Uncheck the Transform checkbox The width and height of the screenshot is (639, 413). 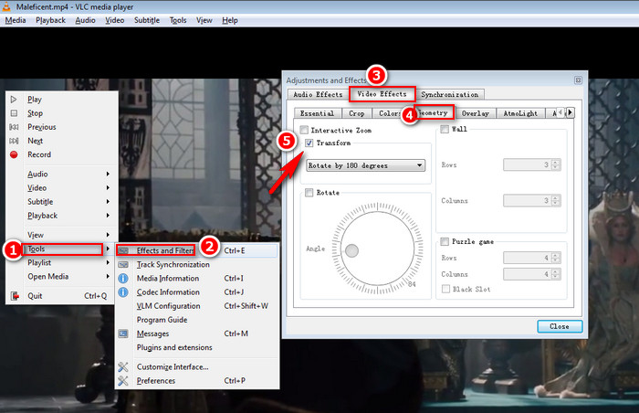pos(309,143)
